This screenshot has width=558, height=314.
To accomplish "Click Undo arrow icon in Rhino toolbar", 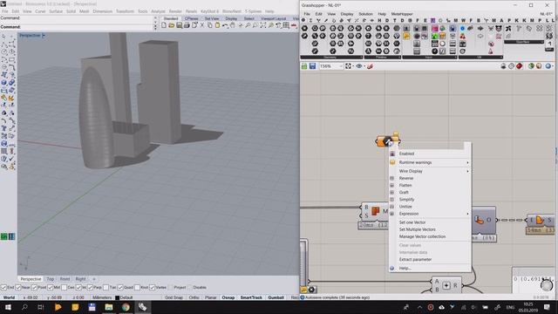I will point(225,25).
